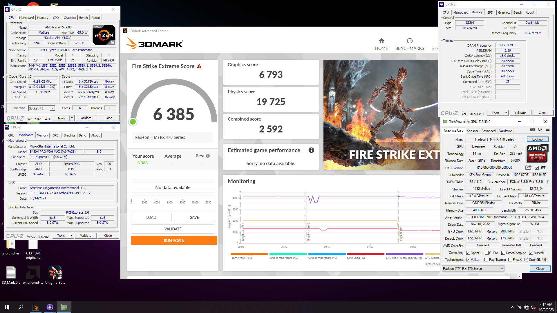Open the GPU-Z hamburger menu
This screenshot has height=313, width=557.
pos(547,129)
